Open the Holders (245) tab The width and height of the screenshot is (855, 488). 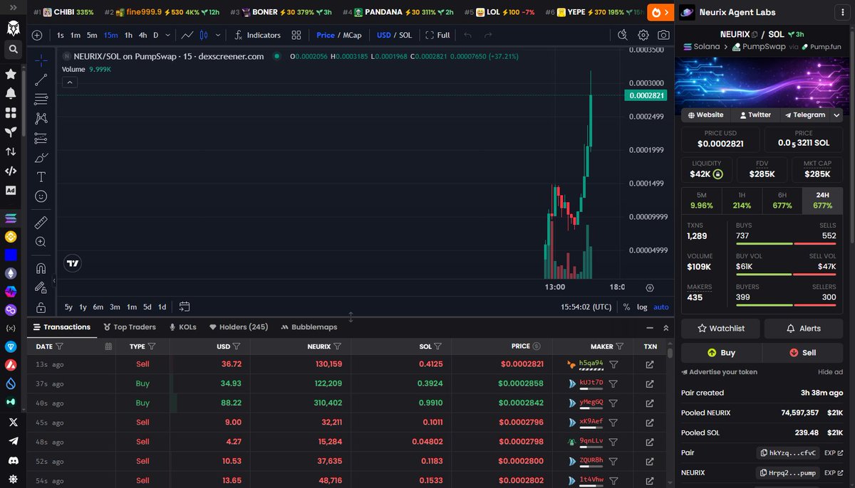(x=239, y=327)
